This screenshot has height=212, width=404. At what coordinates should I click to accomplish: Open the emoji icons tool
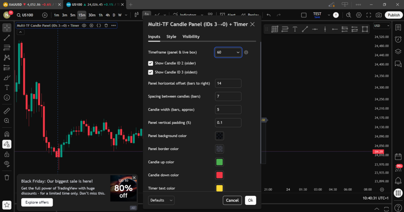tap(7, 98)
